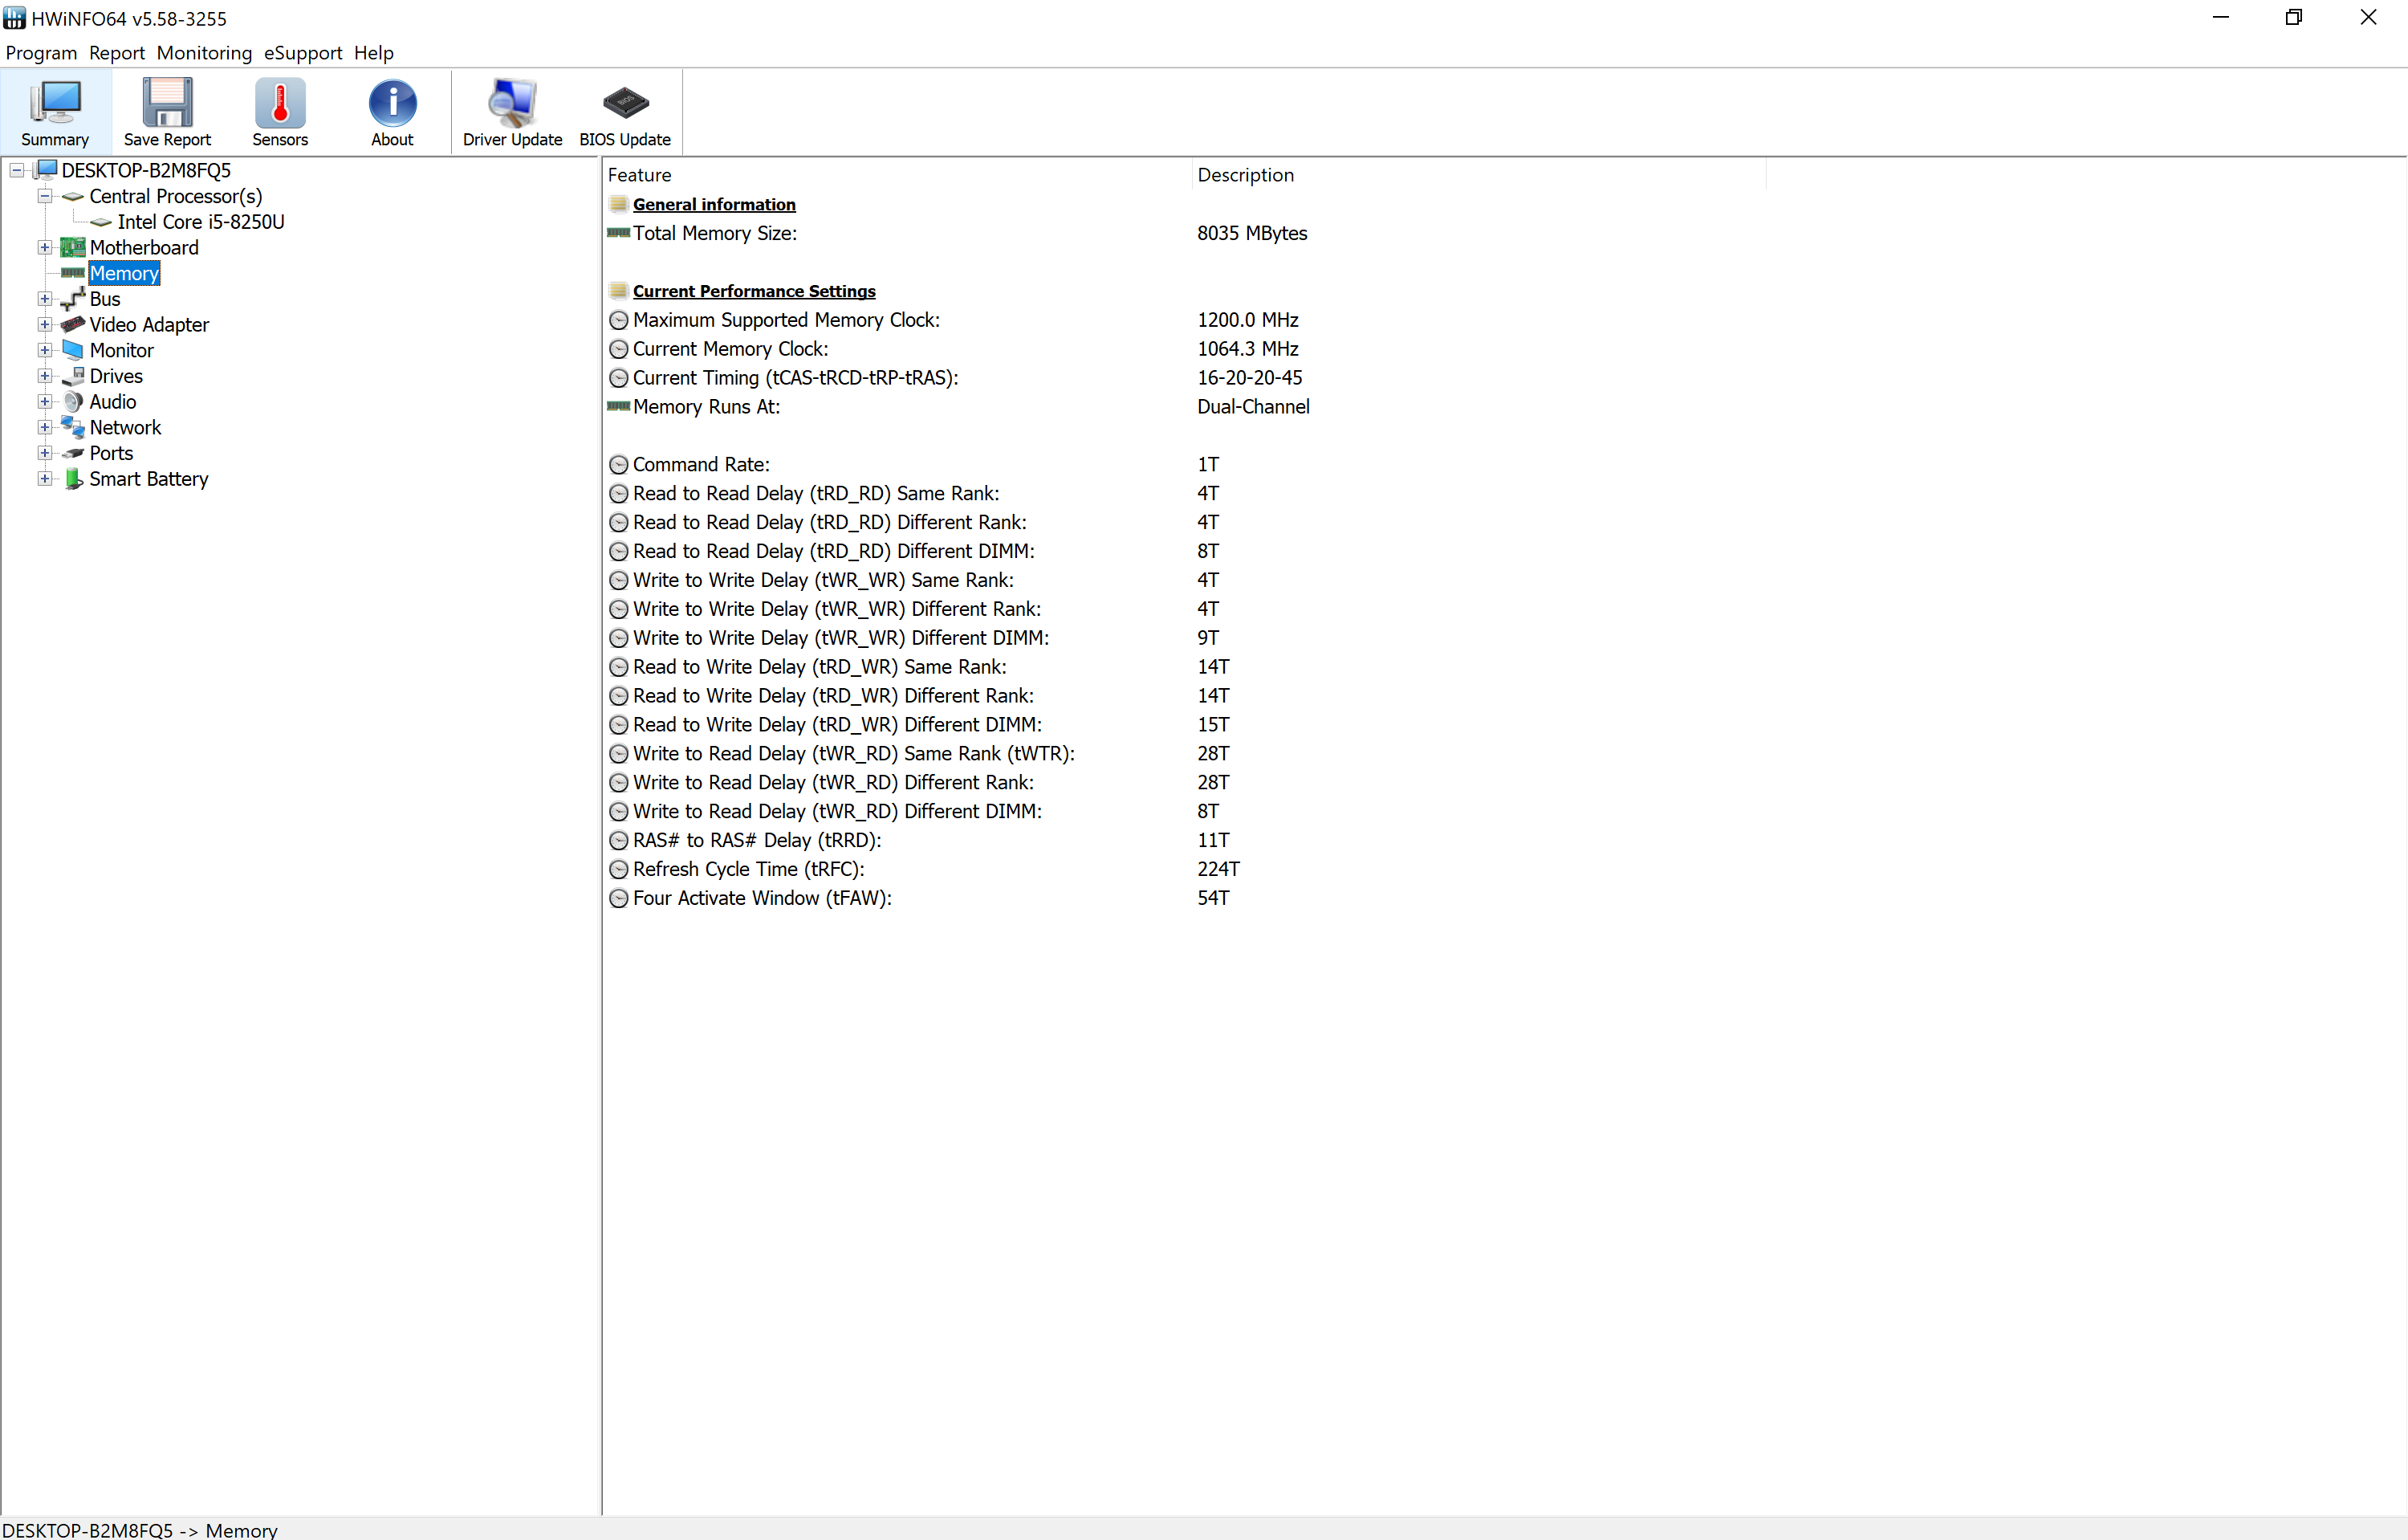Click the Current Memory Clock row icon
Screen dimensions: 2408x1540
pyautogui.click(x=619, y=349)
